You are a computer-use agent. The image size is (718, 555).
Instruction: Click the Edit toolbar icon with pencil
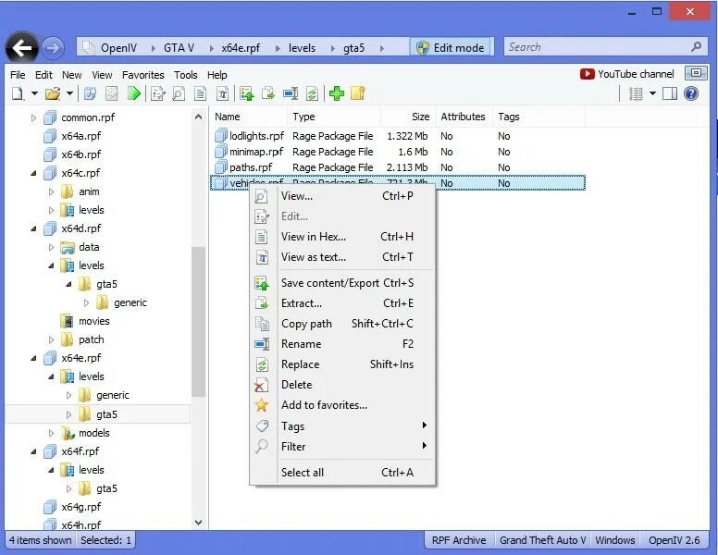[x=158, y=93]
